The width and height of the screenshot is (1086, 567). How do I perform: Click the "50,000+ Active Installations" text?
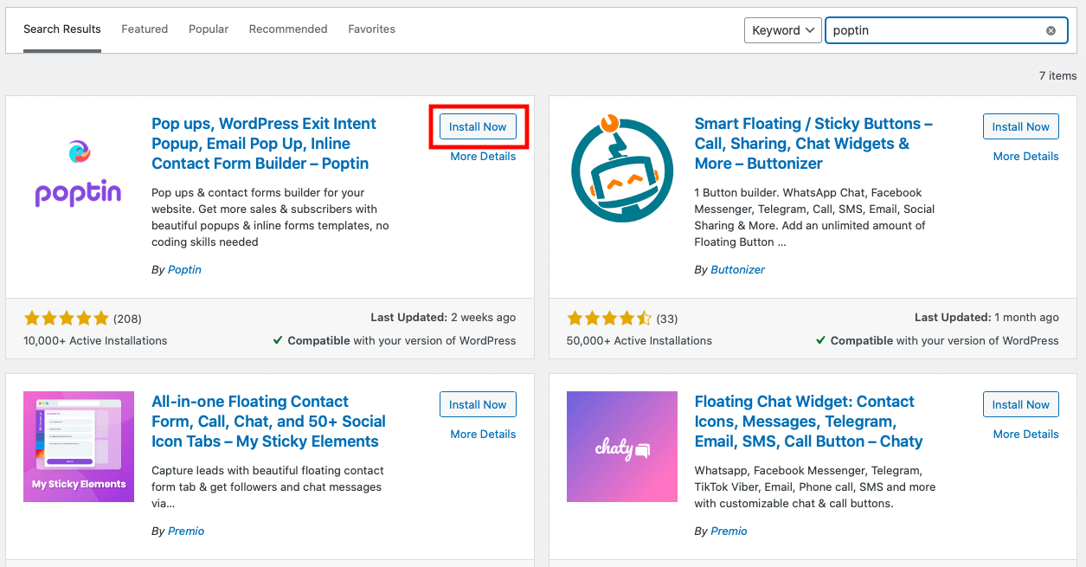click(x=639, y=341)
